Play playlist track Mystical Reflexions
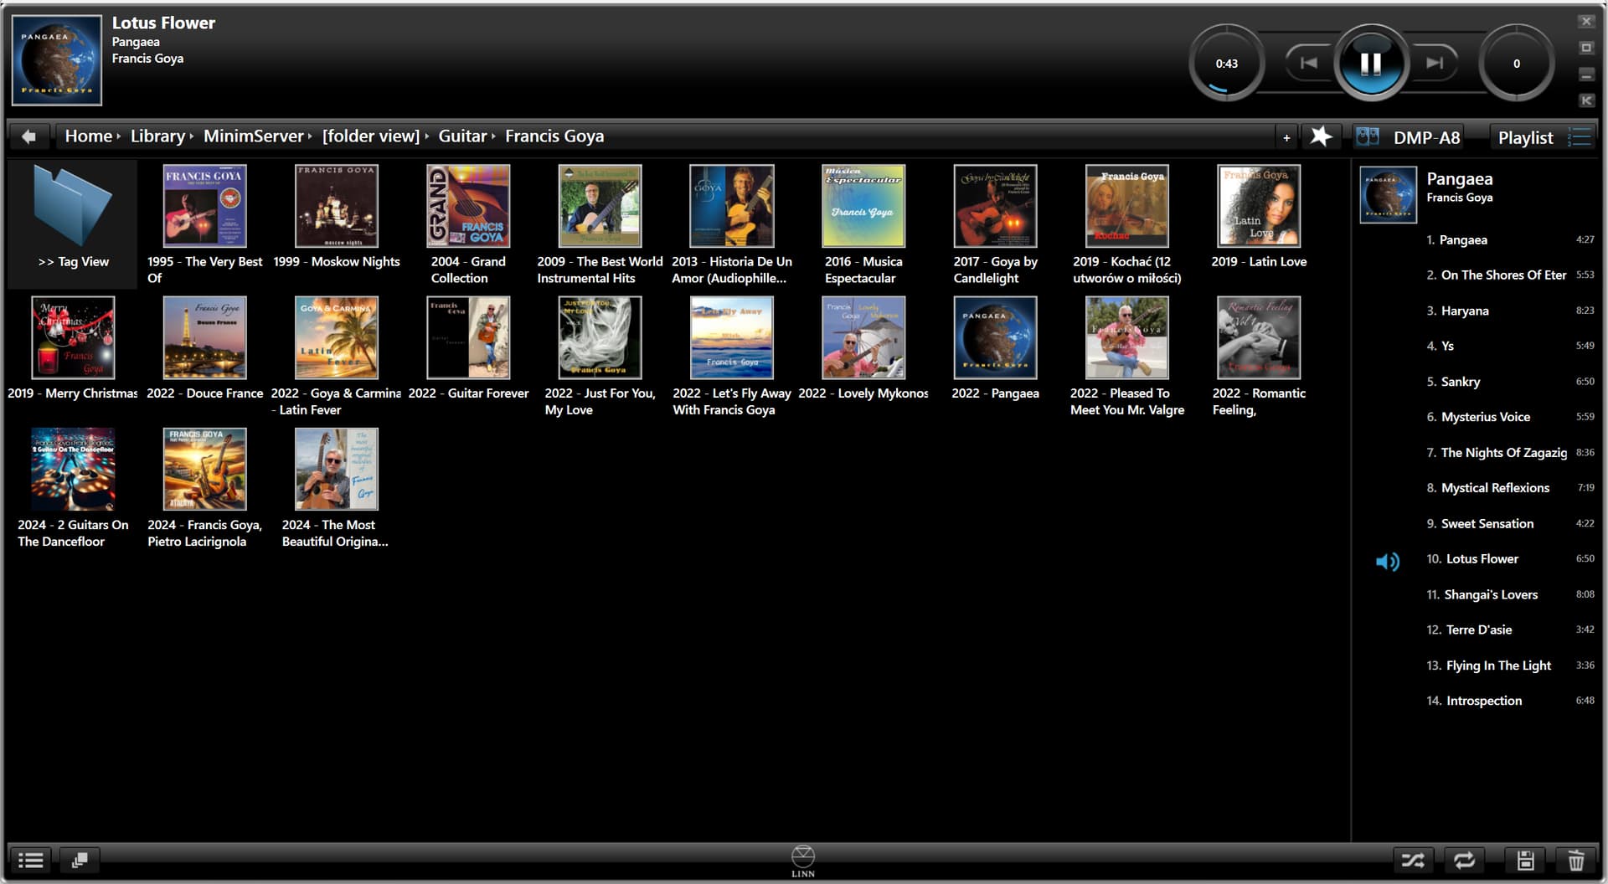The image size is (1608, 884). point(1477,488)
